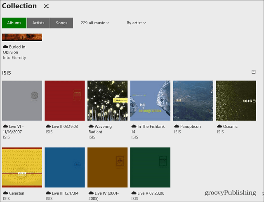Click the 'Panopticon' album title
The width and height of the screenshot is (264, 202).
point(191,127)
